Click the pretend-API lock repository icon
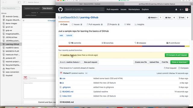The width and height of the screenshot is (193, 108). click(4, 58)
